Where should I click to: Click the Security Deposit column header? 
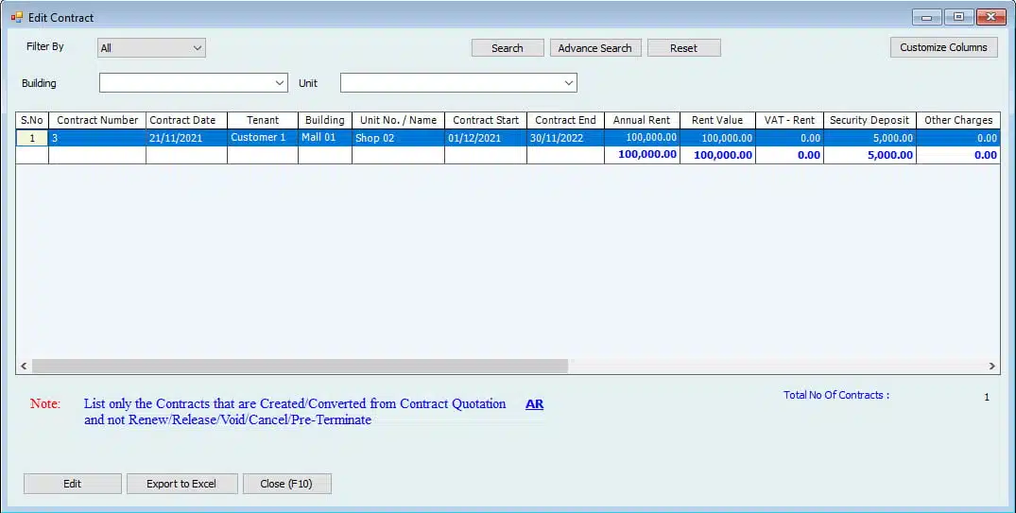[869, 120]
